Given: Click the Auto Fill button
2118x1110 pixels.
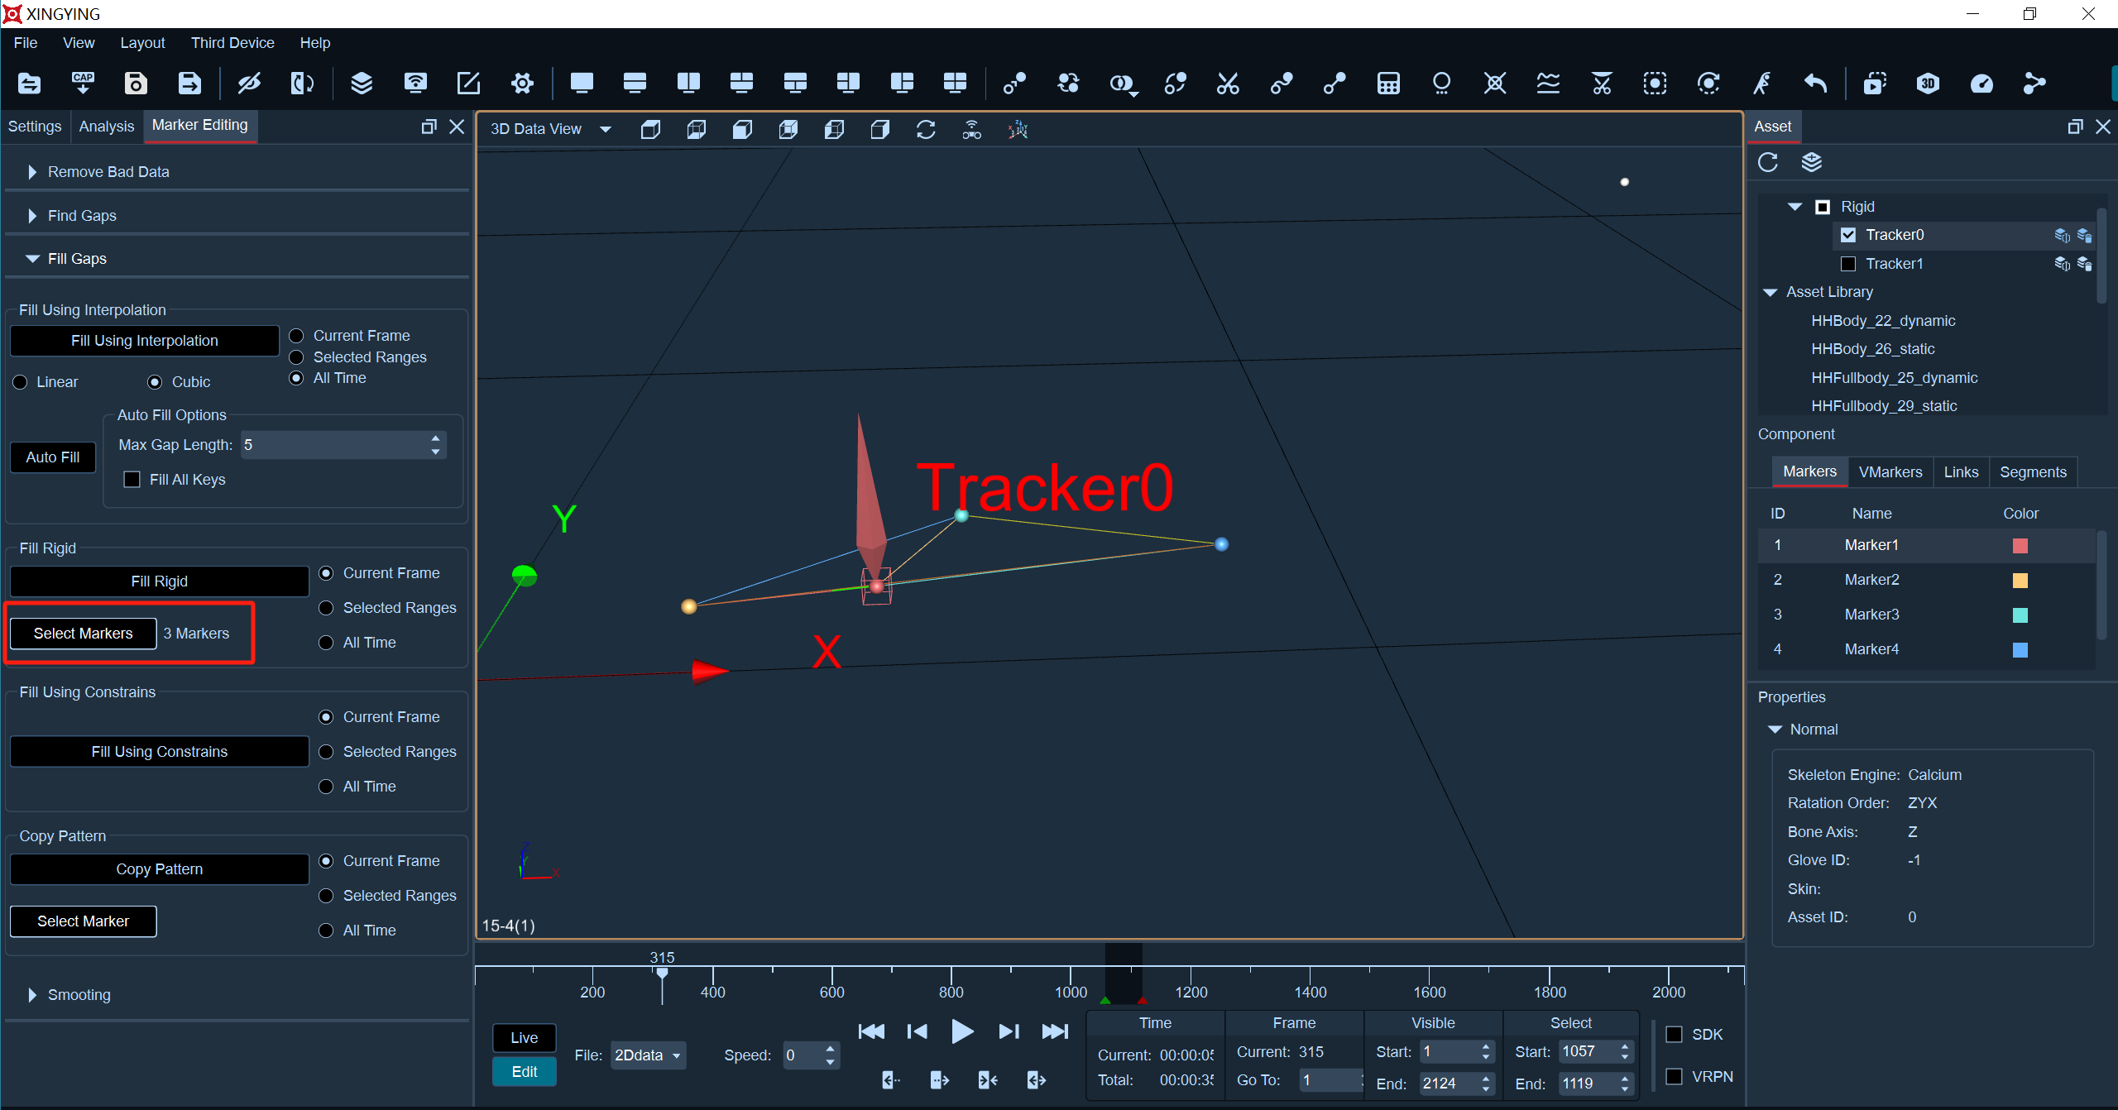Looking at the screenshot, I should point(53,457).
